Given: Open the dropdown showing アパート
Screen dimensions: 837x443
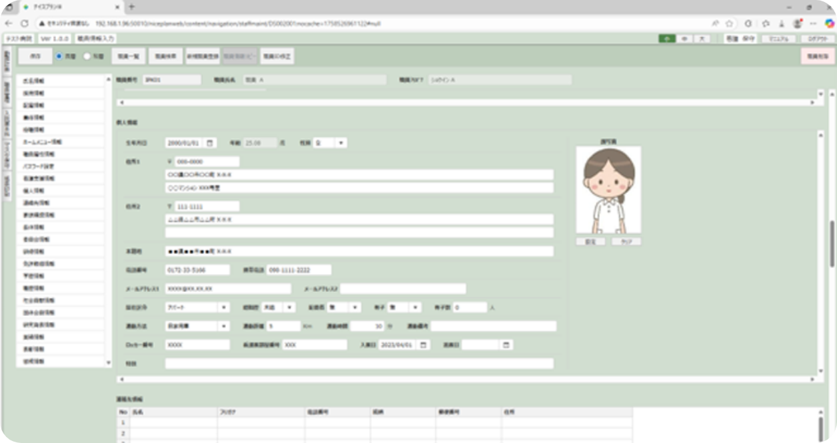Looking at the screenshot, I should coord(198,307).
